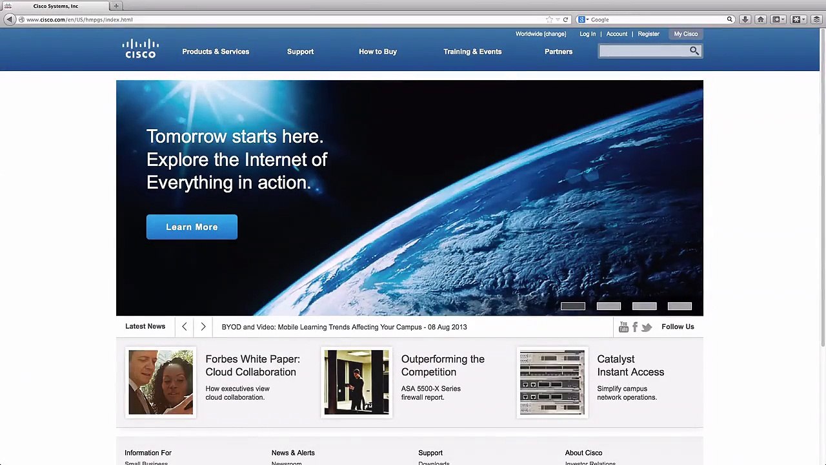Click the Follow Us label
Screen dimensions: 826x465
tap(678, 327)
